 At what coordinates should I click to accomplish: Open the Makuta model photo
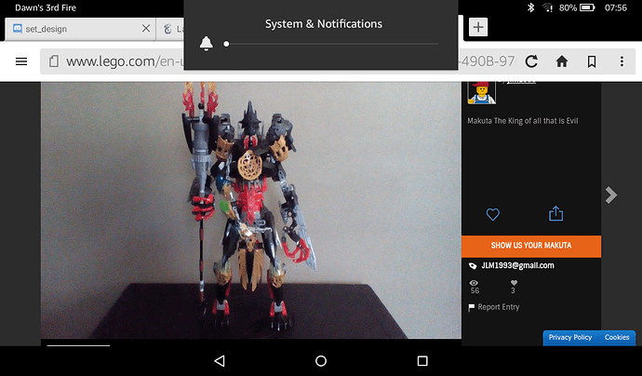pyautogui.click(x=251, y=210)
